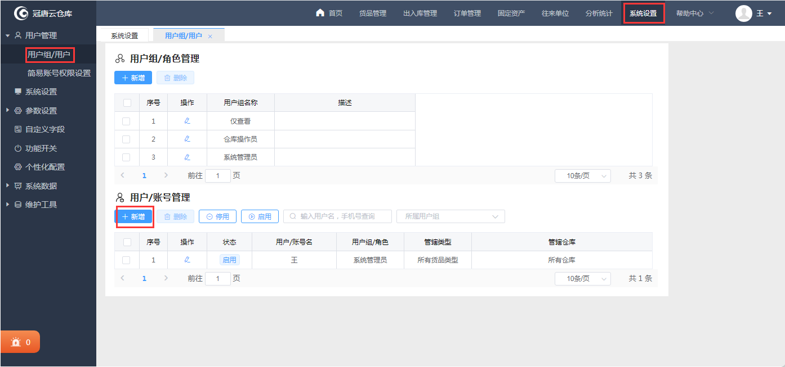The width and height of the screenshot is (785, 367).
Task: Open 货品管理 in top menu
Action: [x=373, y=13]
